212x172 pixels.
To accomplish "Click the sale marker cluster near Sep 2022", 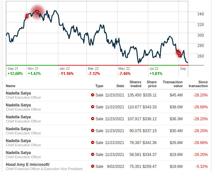I will pos(179,53).
